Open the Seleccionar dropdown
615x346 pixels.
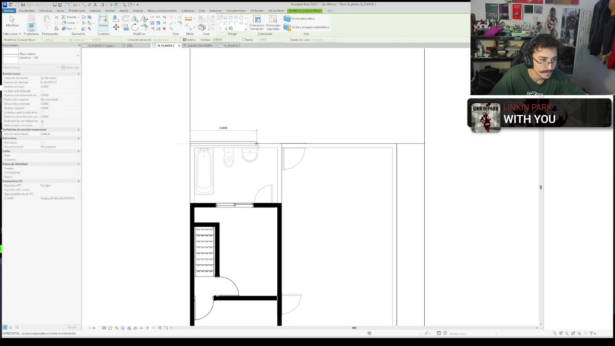point(12,34)
